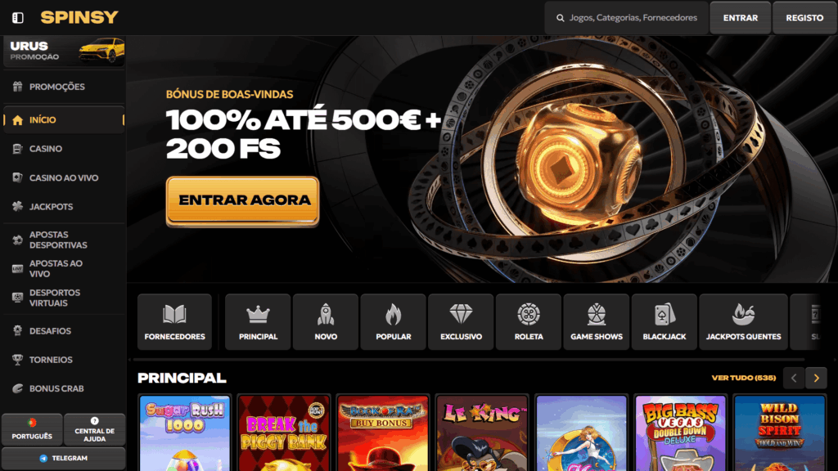The height and width of the screenshot is (471, 838).
Task: Show next games with right arrow
Action: [816, 378]
